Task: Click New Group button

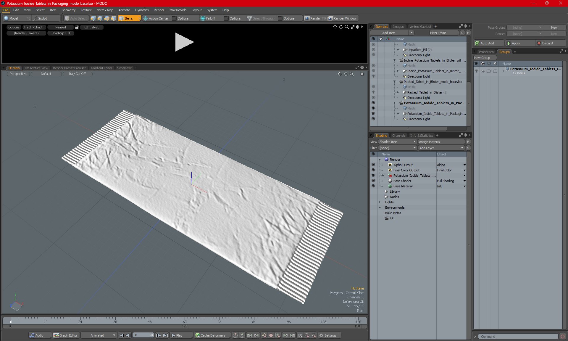Action: (485, 58)
